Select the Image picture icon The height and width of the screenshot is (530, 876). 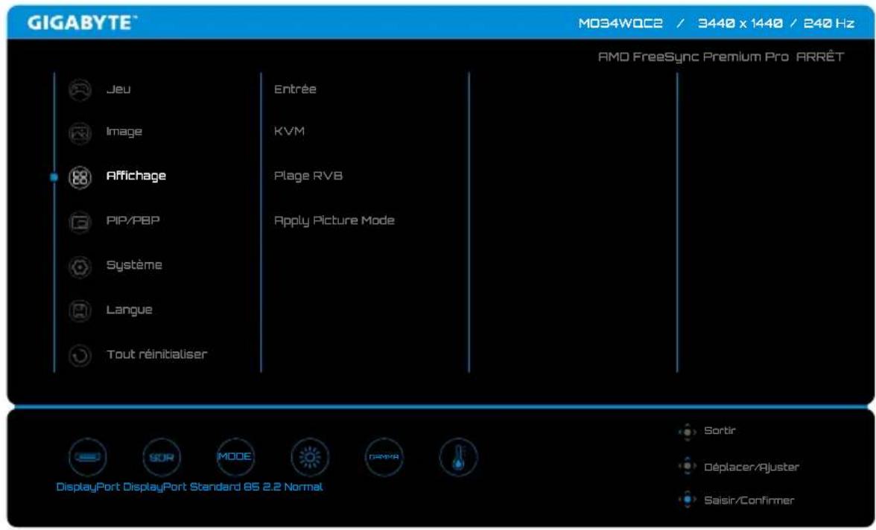point(80,133)
